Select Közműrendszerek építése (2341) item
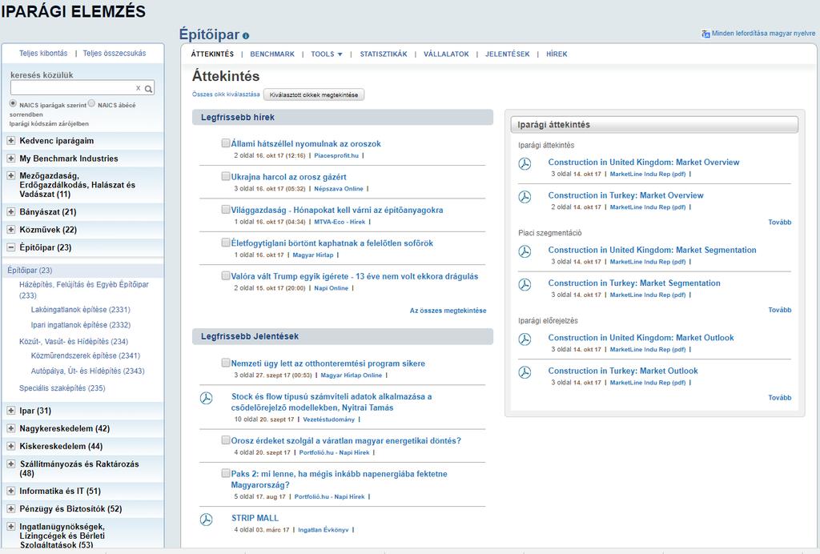Viewport: 820px width, 554px height. coord(85,355)
